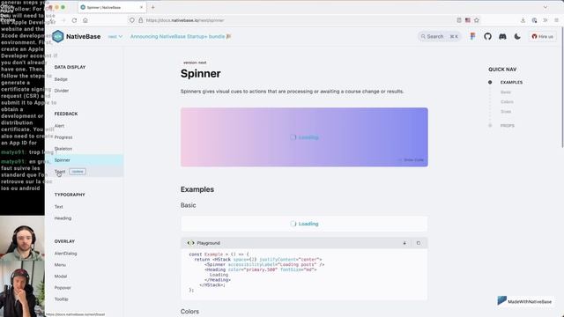
Task: Jump to Props in Quick Nav
Action: coord(508,126)
